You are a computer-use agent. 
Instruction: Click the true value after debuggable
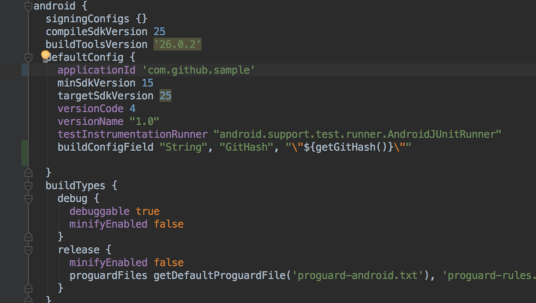[x=147, y=211]
